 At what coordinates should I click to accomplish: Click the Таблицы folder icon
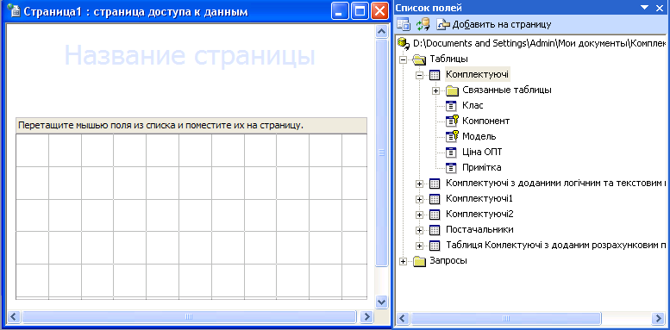tap(420, 59)
